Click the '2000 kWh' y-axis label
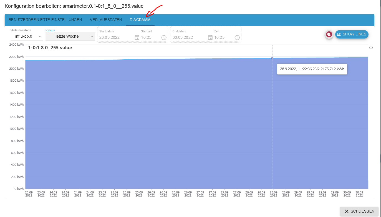 16,69
